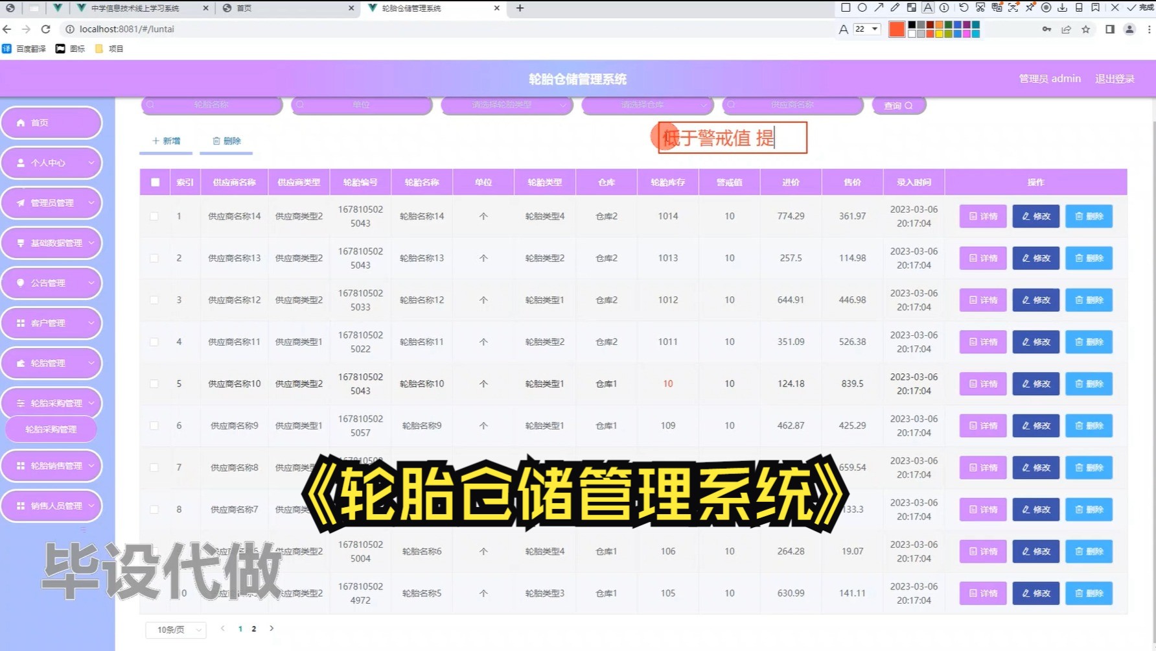The width and height of the screenshot is (1156, 651).
Task: Expand 公告管理 sidebar menu
Action: tap(51, 283)
